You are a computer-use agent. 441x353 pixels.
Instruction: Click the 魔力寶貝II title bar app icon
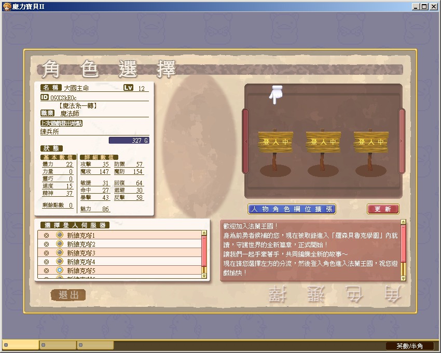click(7, 6)
